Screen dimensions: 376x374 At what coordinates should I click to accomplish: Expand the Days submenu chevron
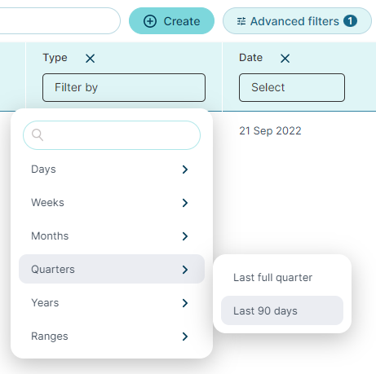(x=185, y=169)
